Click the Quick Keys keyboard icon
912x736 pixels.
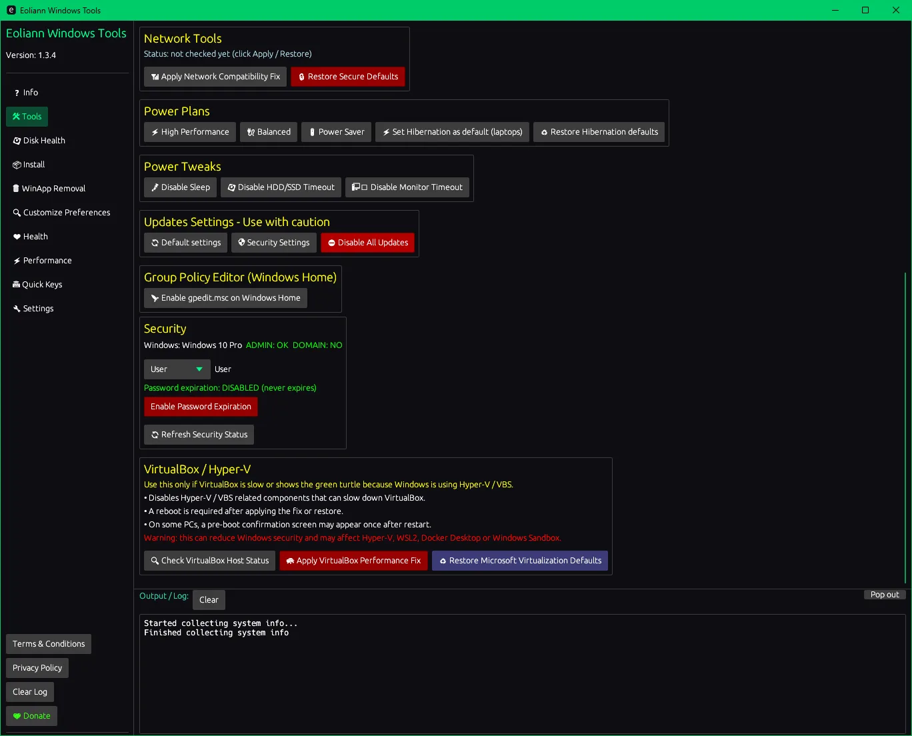16,285
